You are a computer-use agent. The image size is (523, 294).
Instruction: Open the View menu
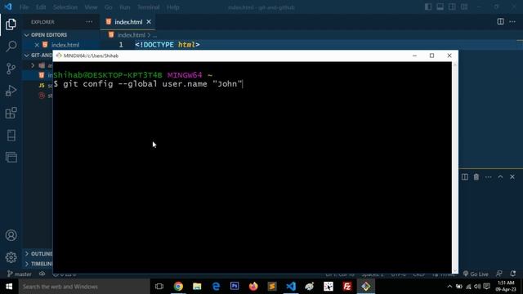pyautogui.click(x=91, y=7)
